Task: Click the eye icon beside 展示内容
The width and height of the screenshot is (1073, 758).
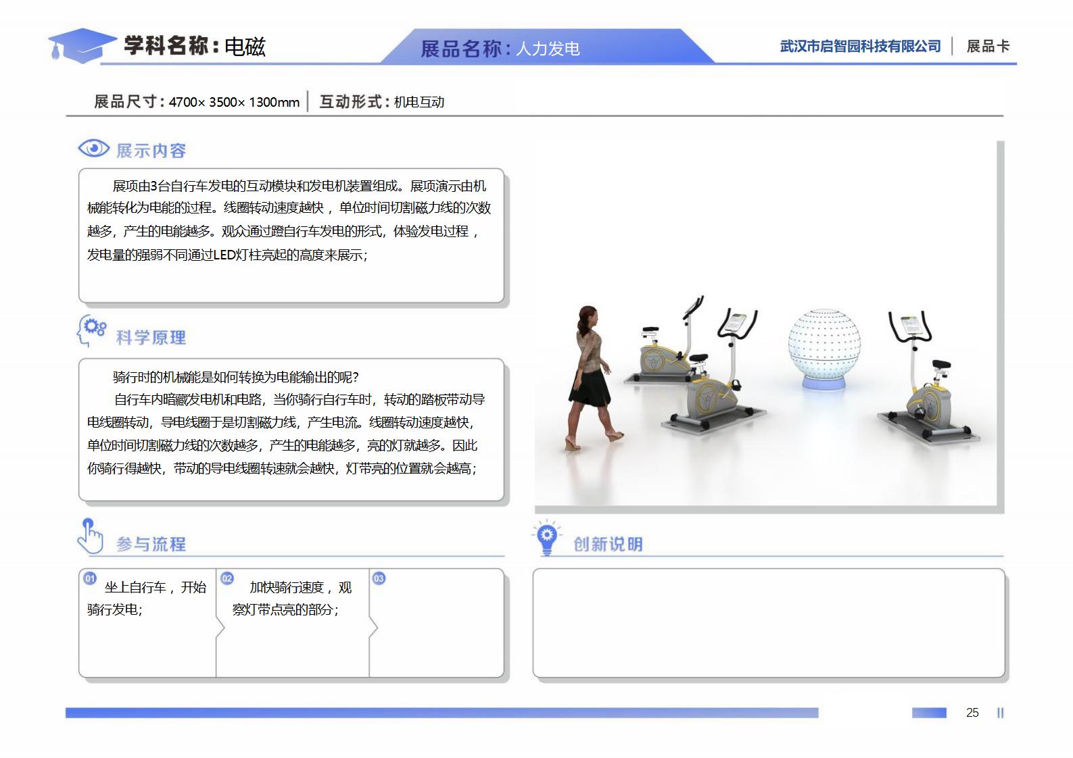Action: [93, 149]
